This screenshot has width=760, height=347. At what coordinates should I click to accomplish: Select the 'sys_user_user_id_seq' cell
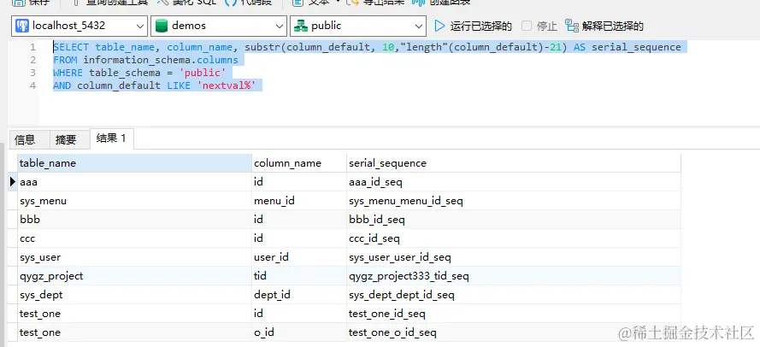point(514,257)
